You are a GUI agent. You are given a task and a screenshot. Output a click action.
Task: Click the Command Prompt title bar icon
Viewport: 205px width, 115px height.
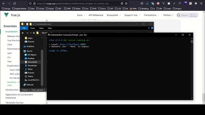pos(49,35)
